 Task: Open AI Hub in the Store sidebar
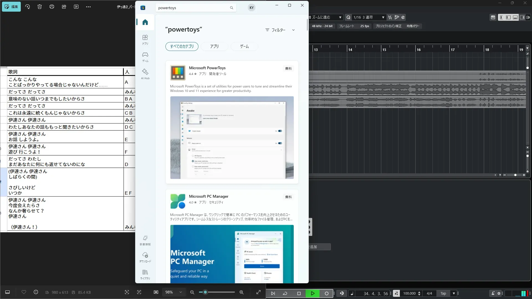coord(145,74)
